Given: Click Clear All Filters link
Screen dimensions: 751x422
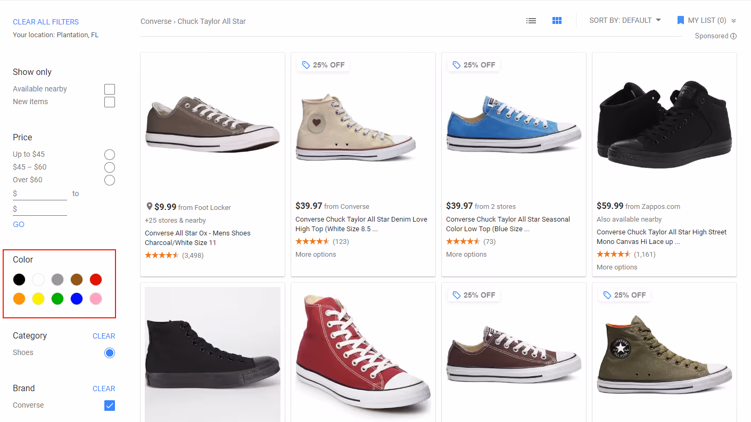Looking at the screenshot, I should click(x=46, y=22).
